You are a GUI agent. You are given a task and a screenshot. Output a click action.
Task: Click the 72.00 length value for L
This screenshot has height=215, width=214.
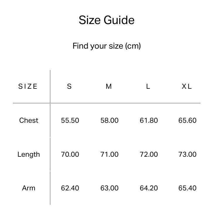click(x=149, y=154)
